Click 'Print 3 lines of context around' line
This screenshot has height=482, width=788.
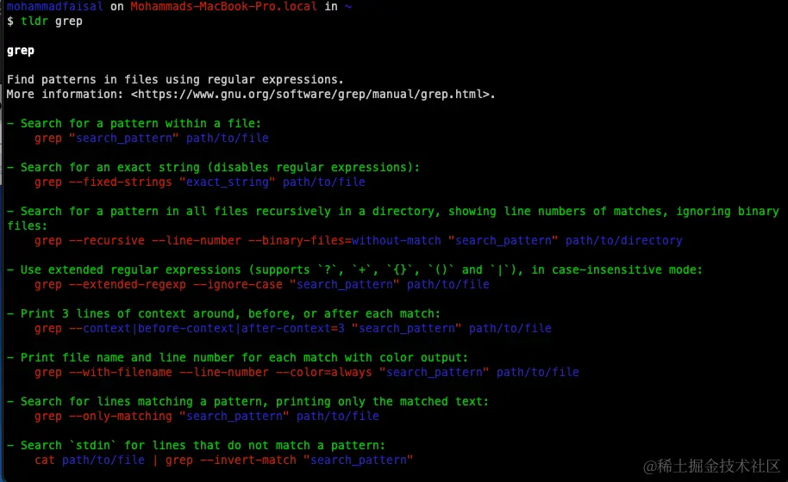pyautogui.click(x=223, y=314)
